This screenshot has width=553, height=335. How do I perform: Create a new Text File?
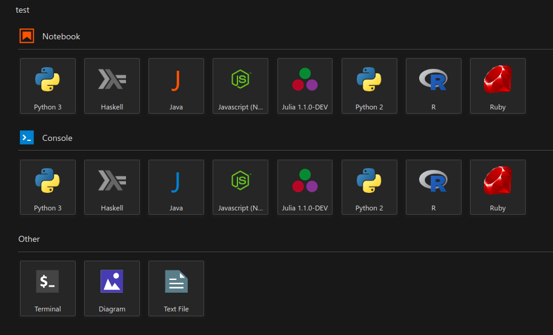coord(176,288)
